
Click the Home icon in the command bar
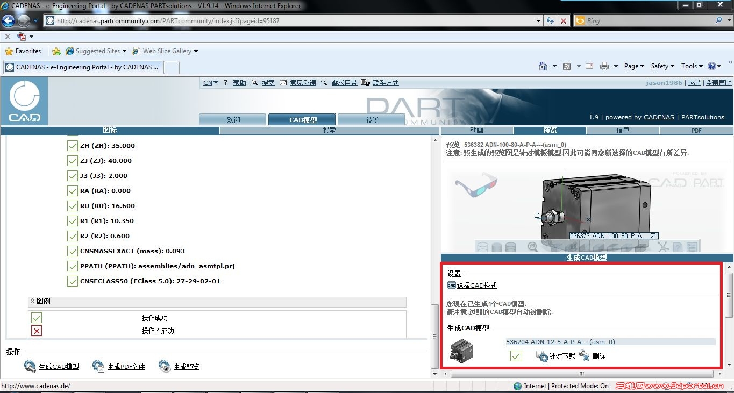pyautogui.click(x=543, y=66)
